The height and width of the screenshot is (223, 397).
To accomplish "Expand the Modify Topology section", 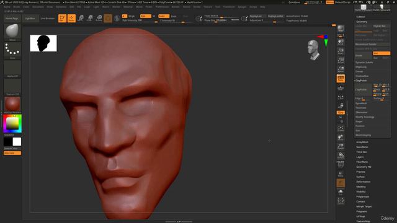I will [x=365, y=117].
